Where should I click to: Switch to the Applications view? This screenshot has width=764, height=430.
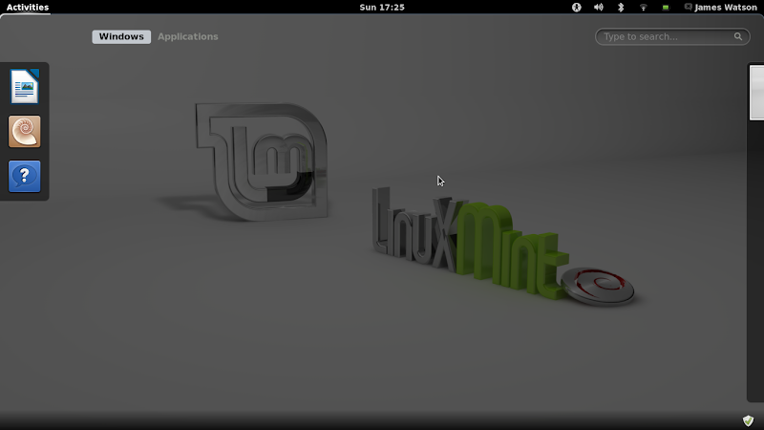(187, 36)
